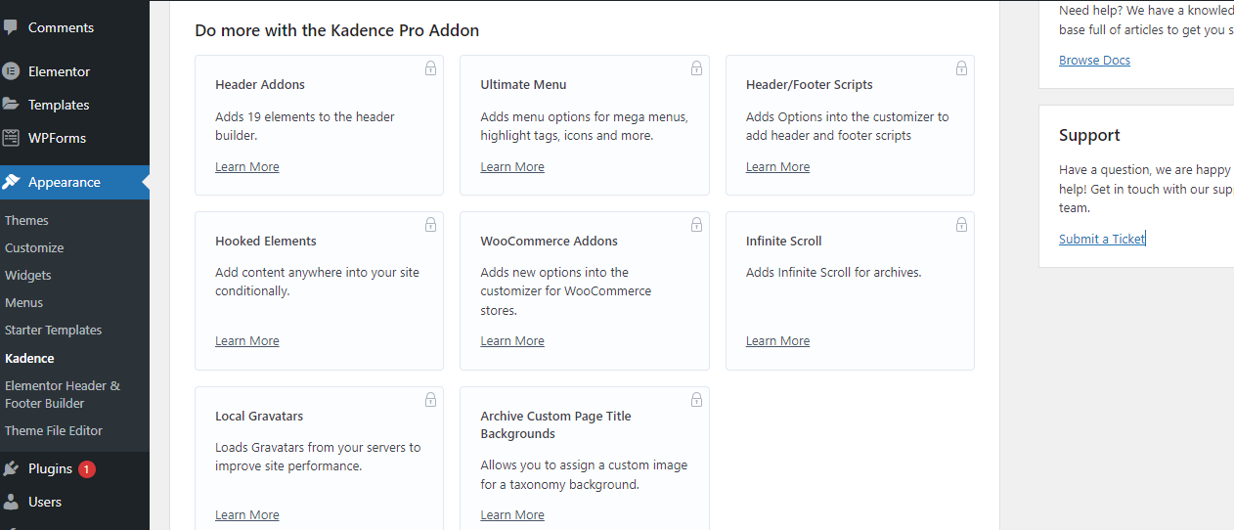Click Archive Custom Page Title Backgrounds heading
Viewport: 1234px width, 530px height.
pyautogui.click(x=555, y=425)
